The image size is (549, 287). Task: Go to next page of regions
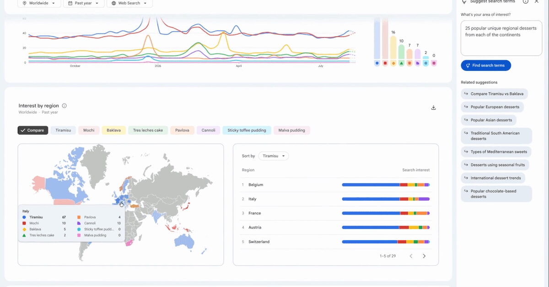[424, 256]
